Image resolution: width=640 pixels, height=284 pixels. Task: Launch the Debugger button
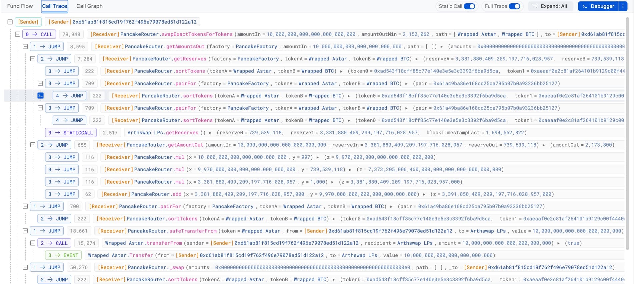[x=598, y=6]
